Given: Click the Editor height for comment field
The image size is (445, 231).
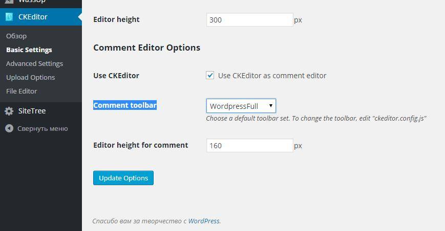Looking at the screenshot, I should pyautogui.click(x=249, y=146).
